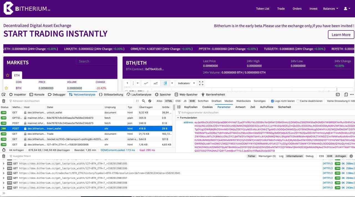Image resolution: width=355 pixels, height=197 pixels.
Task: Switch to the Debugger tab
Action: point(57,94)
